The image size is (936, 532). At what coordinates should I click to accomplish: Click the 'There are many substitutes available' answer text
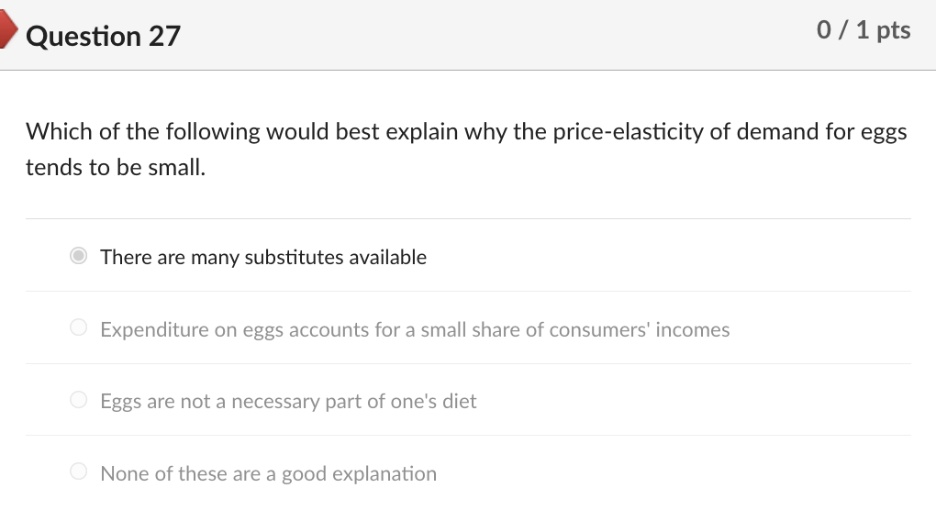pos(263,258)
